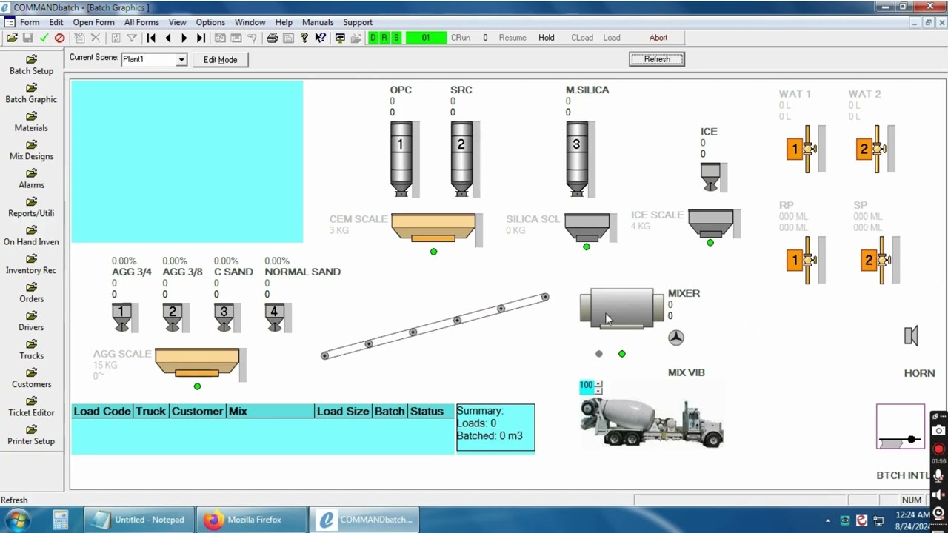
Task: Click the open folder icon in the toolbar
Action: point(11,38)
